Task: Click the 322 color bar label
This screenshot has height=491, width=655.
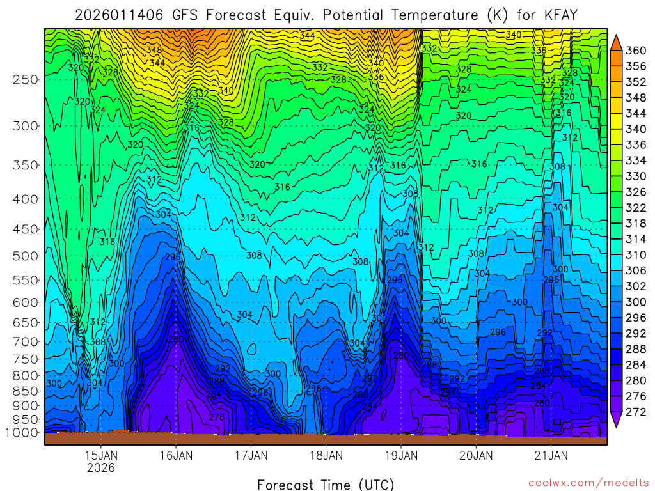Action: coord(636,208)
